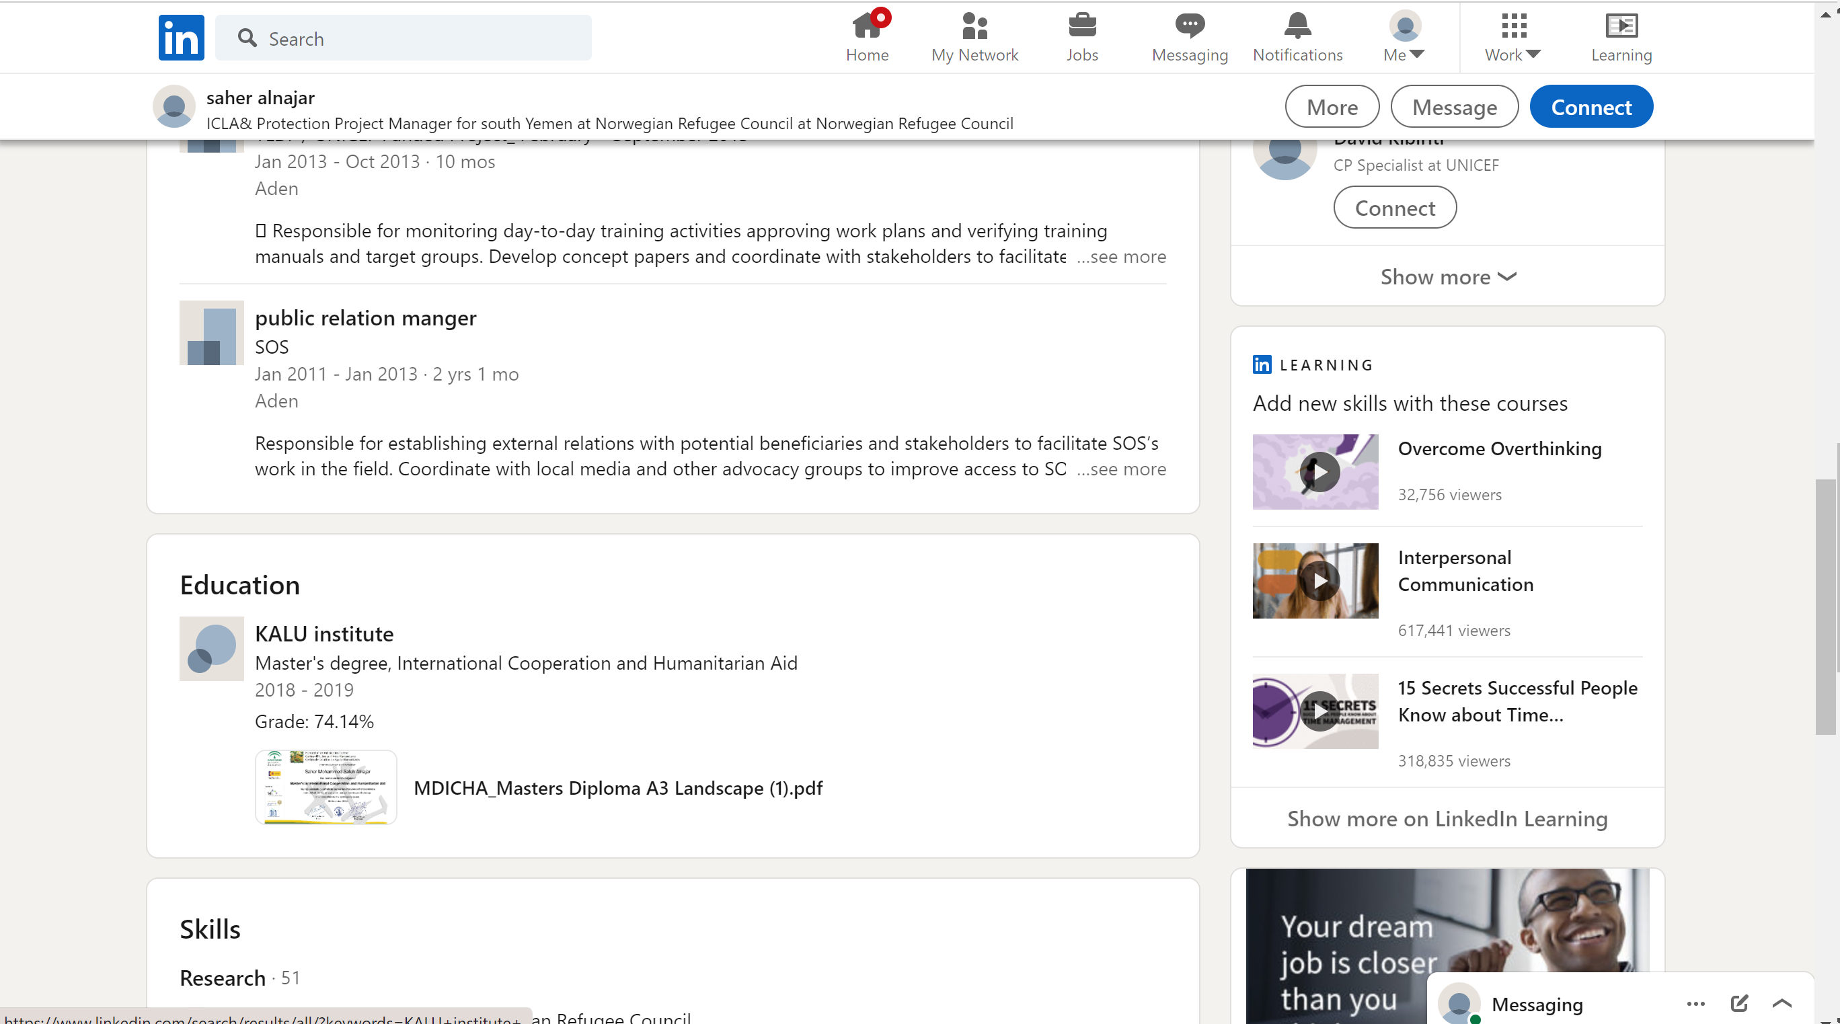Open the MDICHA Masters Diploma PDF thumbnail
Image resolution: width=1840 pixels, height=1024 pixels.
click(325, 787)
